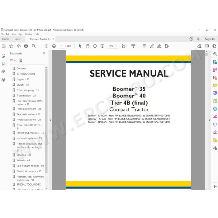
Task: Collapse the left navigation pane arrow
Action: point(50,120)
